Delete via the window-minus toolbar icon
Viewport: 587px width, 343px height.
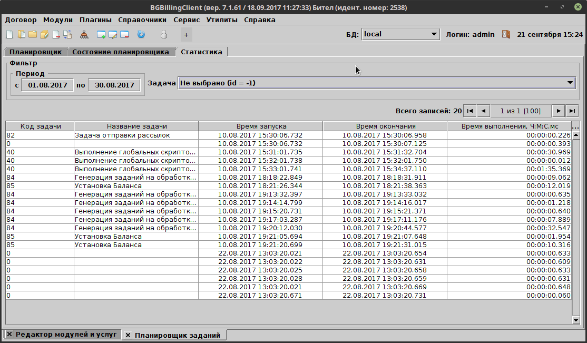point(124,34)
